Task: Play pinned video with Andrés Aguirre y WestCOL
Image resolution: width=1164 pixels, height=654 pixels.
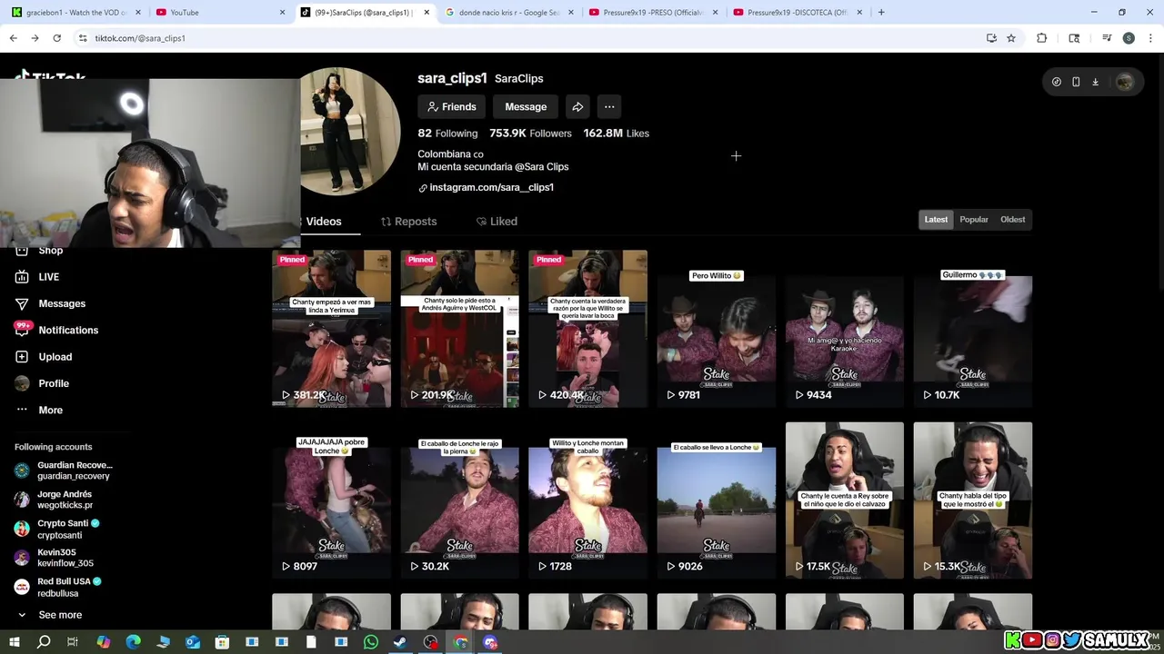Action: pos(459,329)
